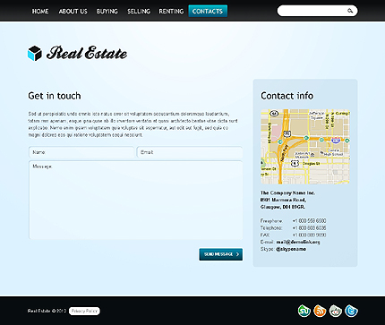385x325 pixels.
Task: Navigate to the Renting page
Action: tap(171, 12)
